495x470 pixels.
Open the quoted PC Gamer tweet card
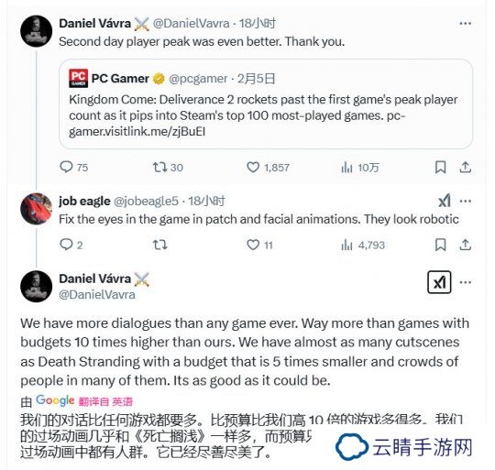click(266, 104)
